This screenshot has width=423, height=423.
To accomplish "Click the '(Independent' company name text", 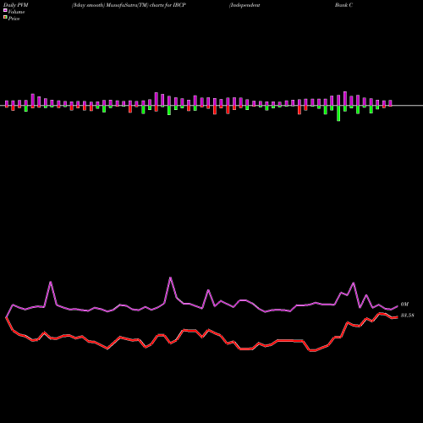I will click(244, 5).
